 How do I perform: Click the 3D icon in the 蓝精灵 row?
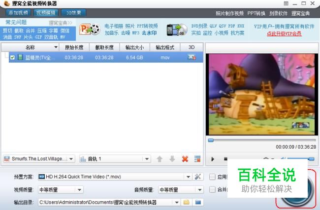click(x=192, y=57)
